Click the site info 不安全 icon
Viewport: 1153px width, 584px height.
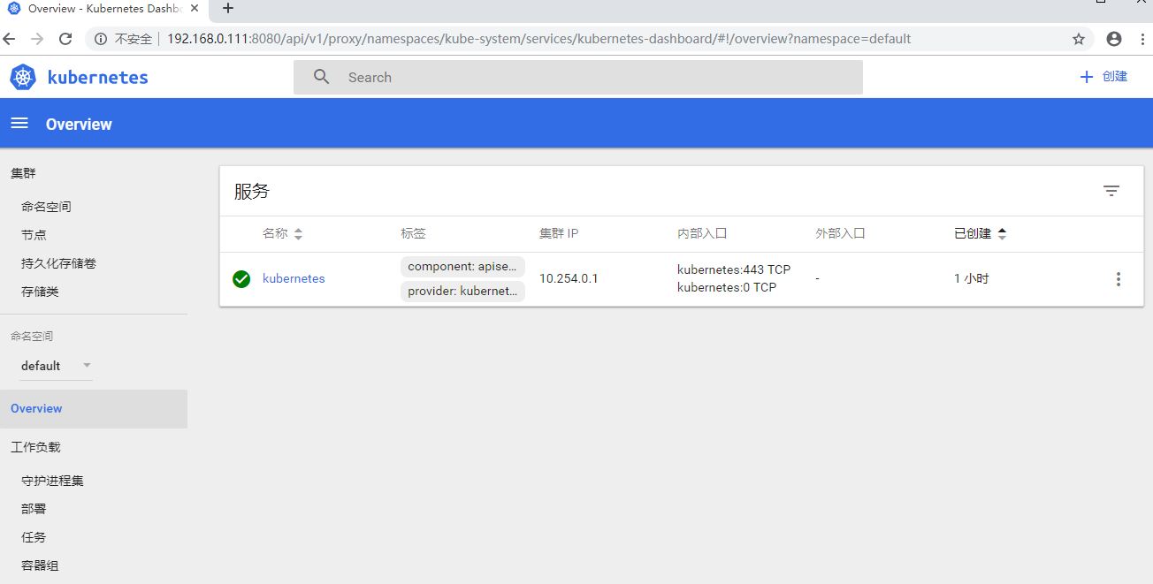101,39
